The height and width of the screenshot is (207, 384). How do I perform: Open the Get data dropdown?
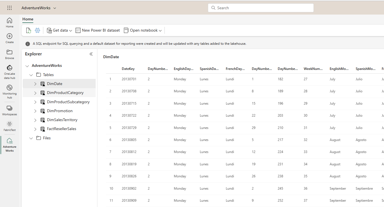click(x=59, y=30)
